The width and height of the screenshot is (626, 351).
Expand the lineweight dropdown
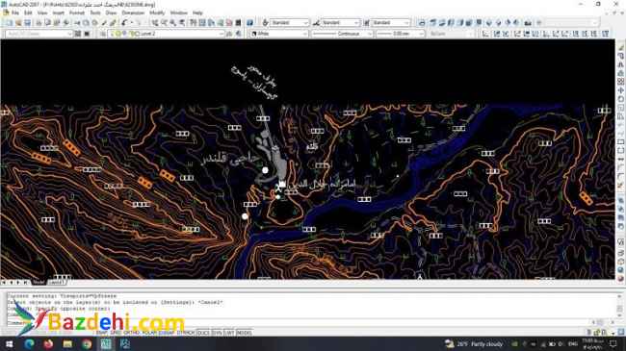point(400,34)
